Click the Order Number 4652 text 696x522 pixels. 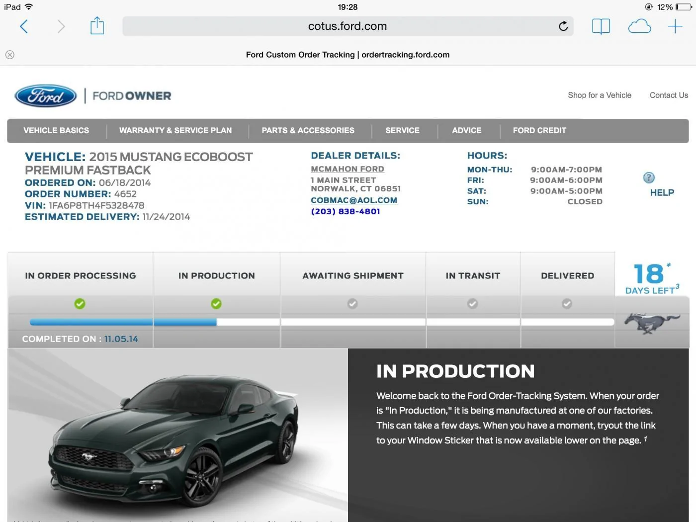(x=81, y=194)
